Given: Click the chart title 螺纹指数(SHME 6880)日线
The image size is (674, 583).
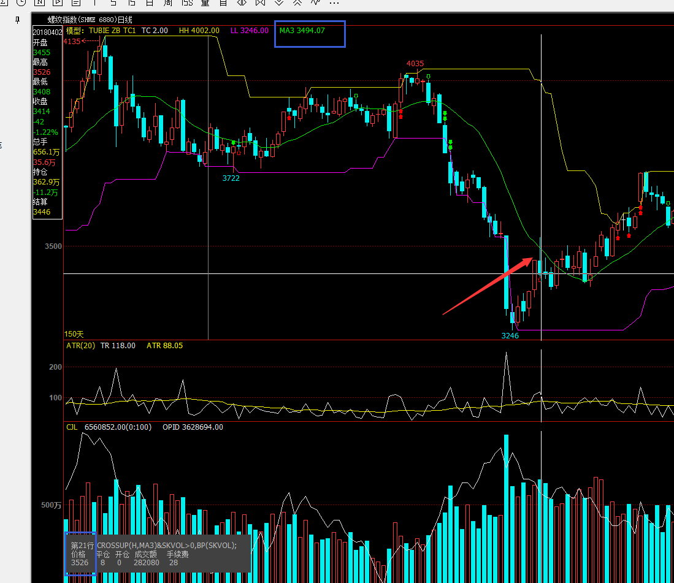Looking at the screenshot, I should click(90, 20).
